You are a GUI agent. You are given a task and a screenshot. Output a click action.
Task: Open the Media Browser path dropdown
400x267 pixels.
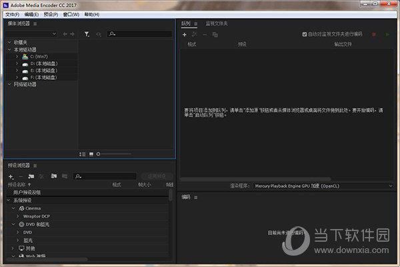[31, 34]
